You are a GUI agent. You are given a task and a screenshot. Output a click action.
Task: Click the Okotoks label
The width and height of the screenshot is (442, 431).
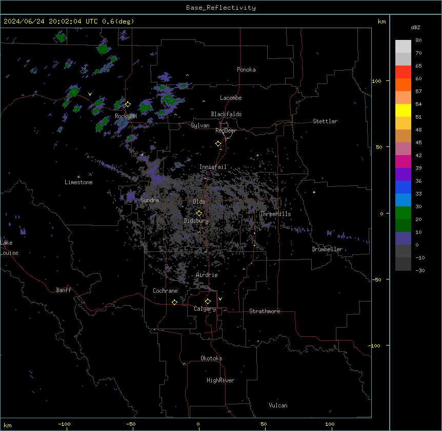(211, 358)
